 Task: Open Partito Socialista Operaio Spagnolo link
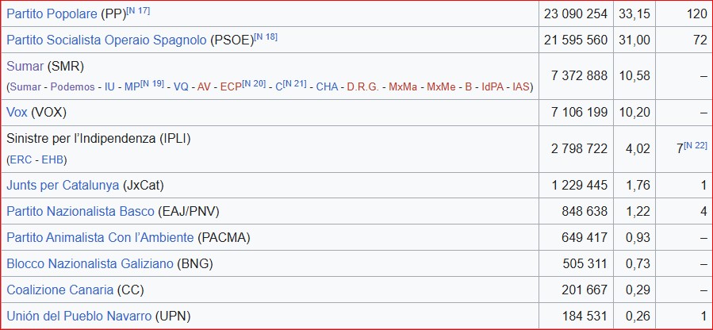pyautogui.click(x=106, y=40)
